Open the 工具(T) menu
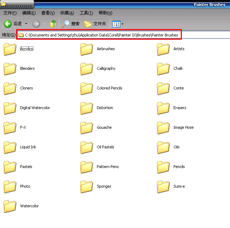The height and width of the screenshot is (228, 230). (x=86, y=13)
